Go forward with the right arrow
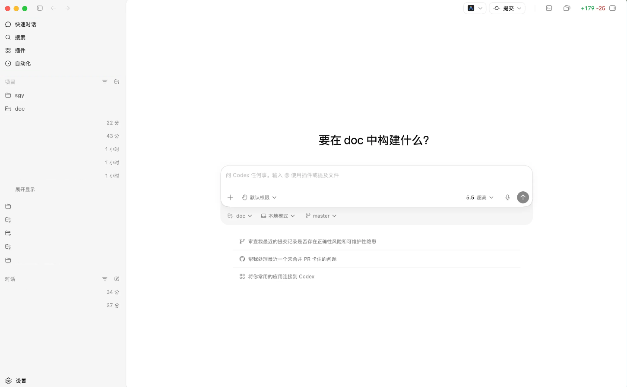The image size is (627, 387). point(67,8)
